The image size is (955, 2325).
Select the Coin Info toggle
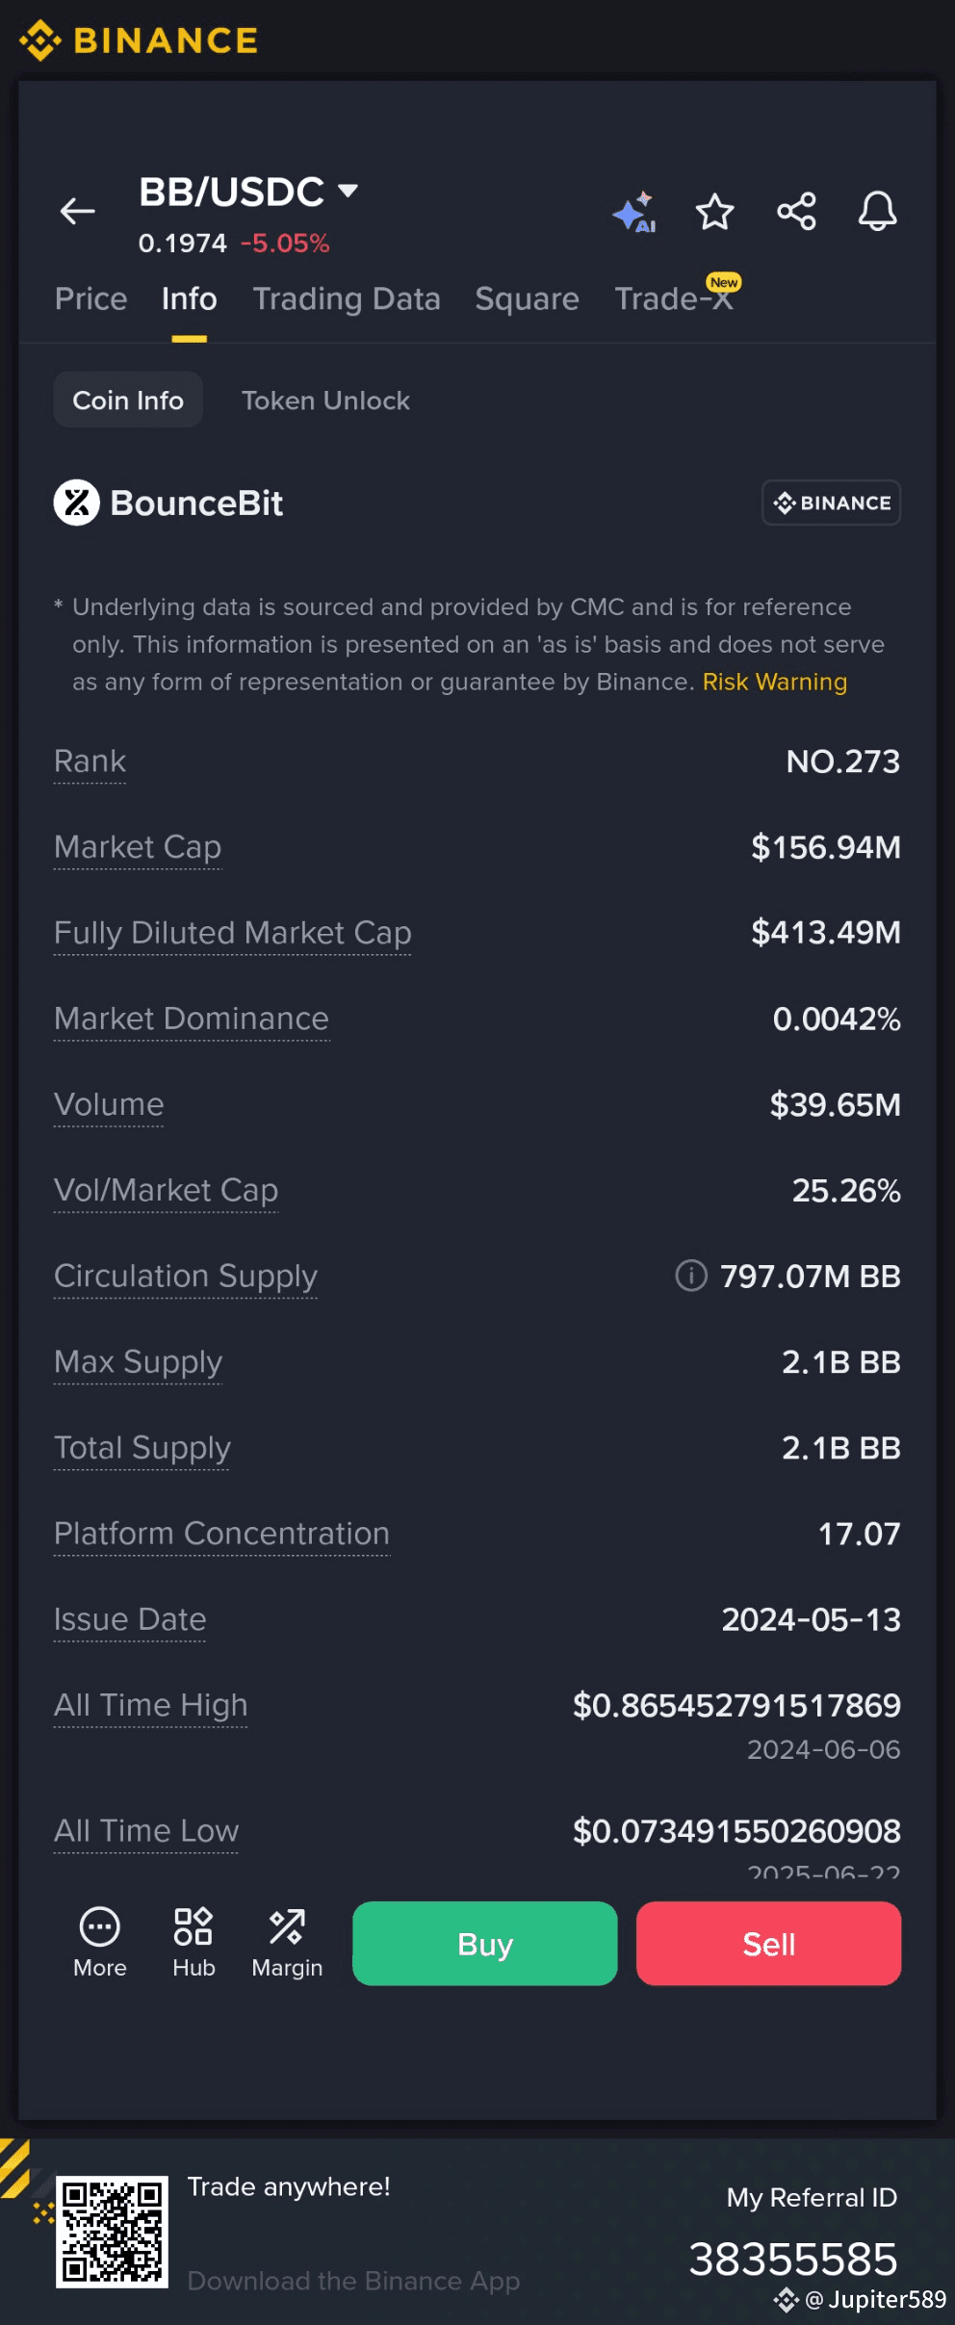[128, 400]
